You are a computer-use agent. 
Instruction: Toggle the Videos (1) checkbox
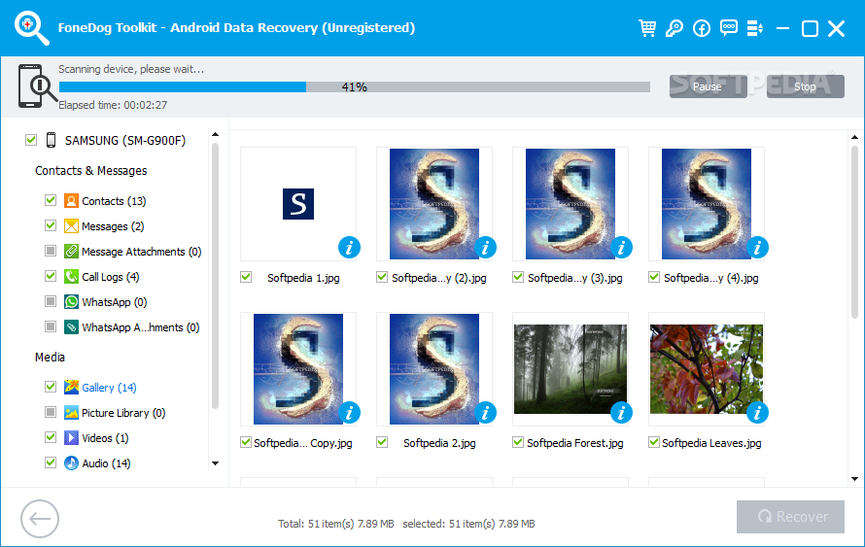coord(51,437)
